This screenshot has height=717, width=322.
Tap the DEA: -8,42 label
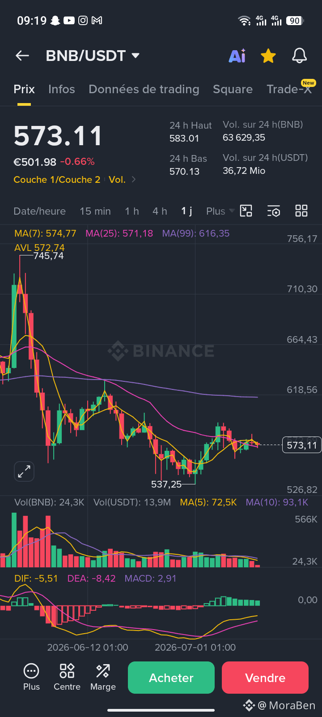(x=91, y=579)
